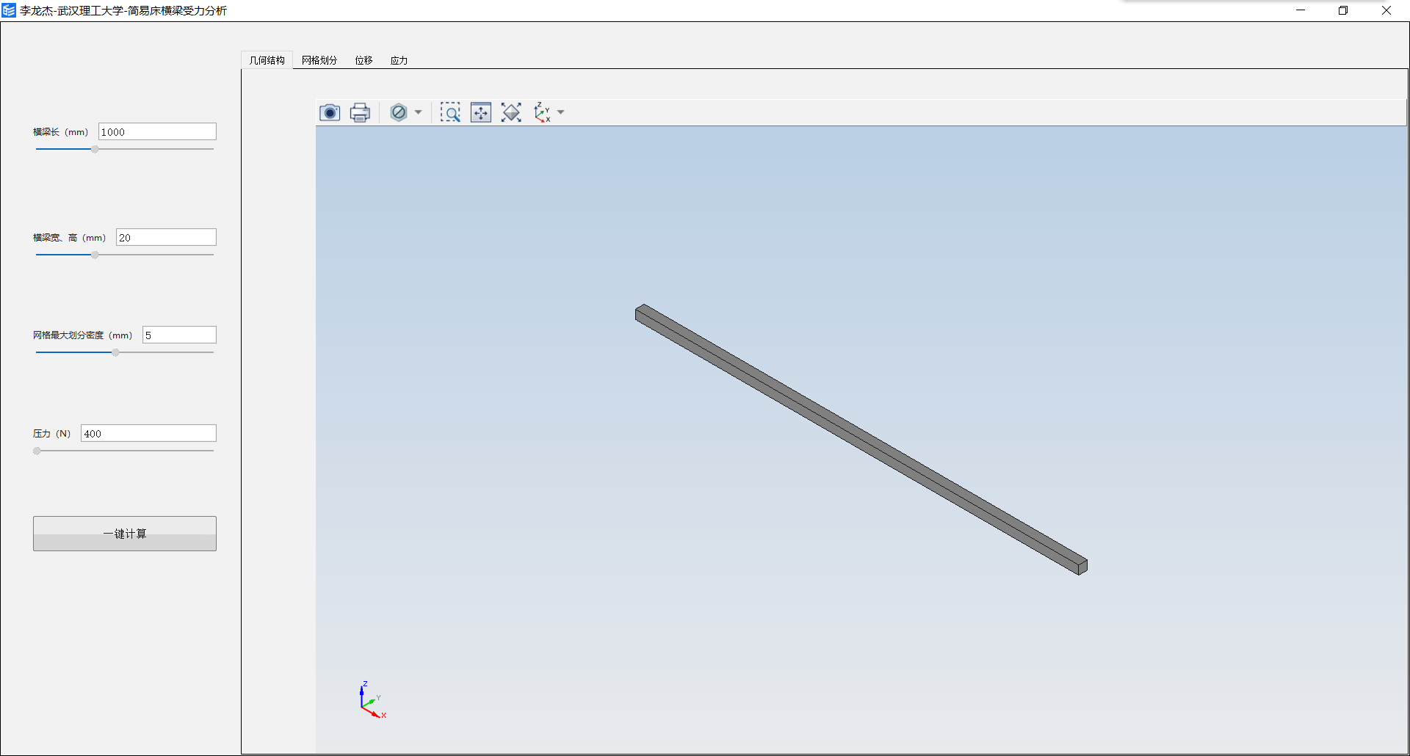This screenshot has width=1410, height=756.
Task: Minimize the application window
Action: (x=1301, y=10)
